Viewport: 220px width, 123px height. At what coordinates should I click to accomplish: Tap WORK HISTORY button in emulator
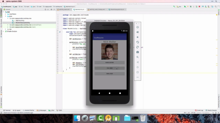(x=110, y=63)
